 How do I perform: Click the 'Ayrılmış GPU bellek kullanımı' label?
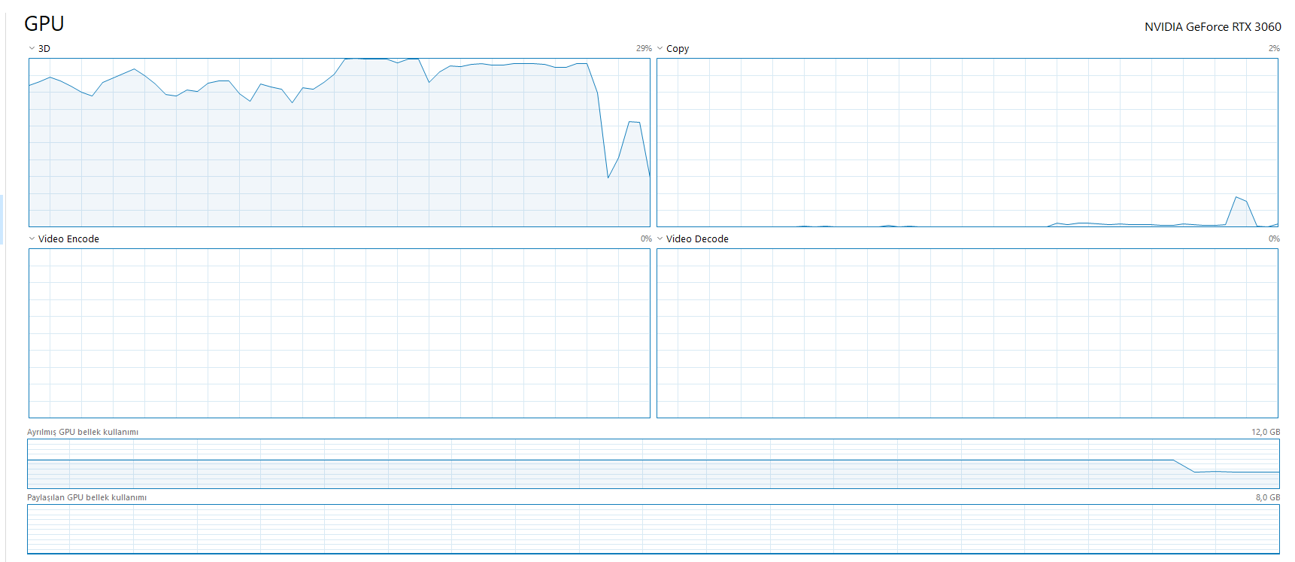coord(83,432)
